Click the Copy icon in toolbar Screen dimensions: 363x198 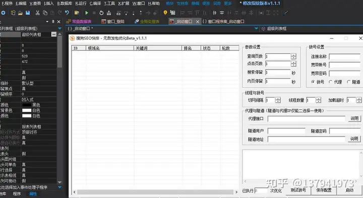pos(45,13)
